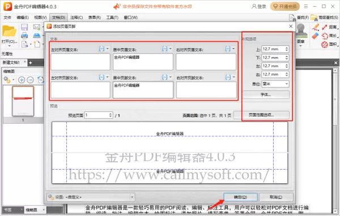Insert macro into left footer 左对齐页脚文本
The width and height of the screenshot is (340, 216).
point(101,77)
